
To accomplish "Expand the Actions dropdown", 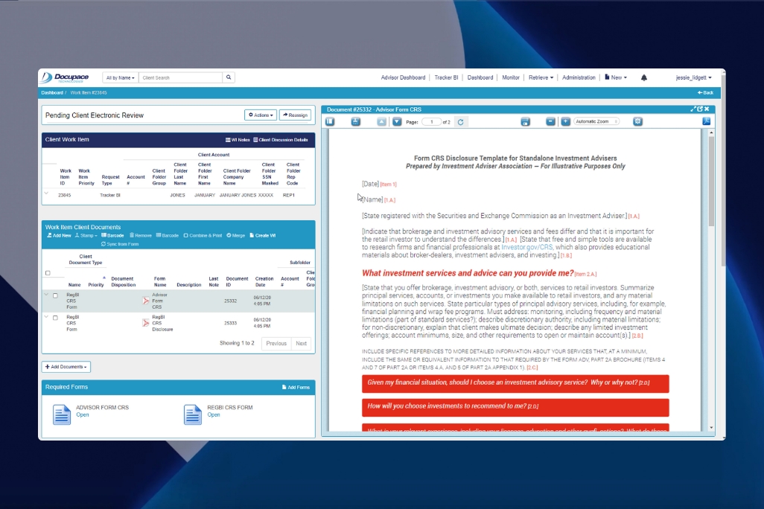I will (261, 115).
